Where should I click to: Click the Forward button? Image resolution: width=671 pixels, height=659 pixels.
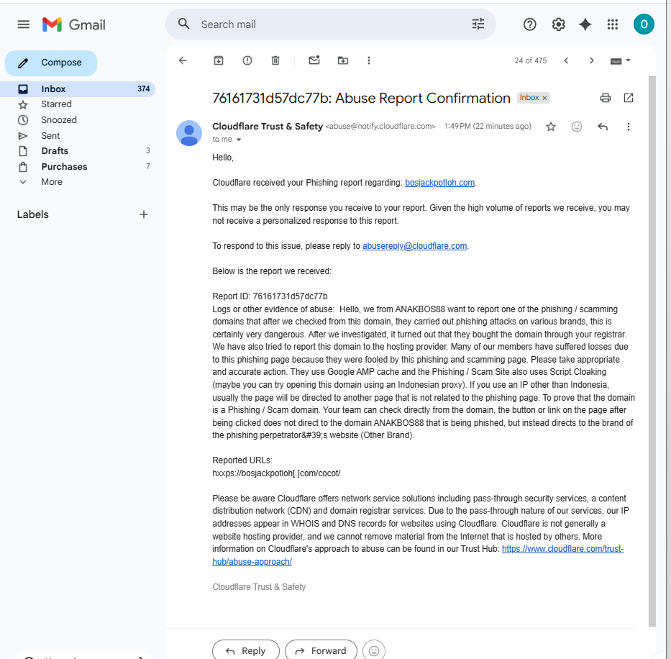[x=321, y=650]
